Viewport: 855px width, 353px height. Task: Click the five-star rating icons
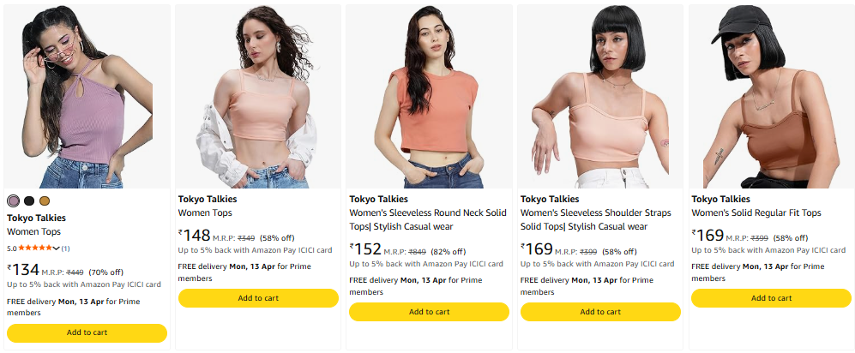(x=34, y=248)
